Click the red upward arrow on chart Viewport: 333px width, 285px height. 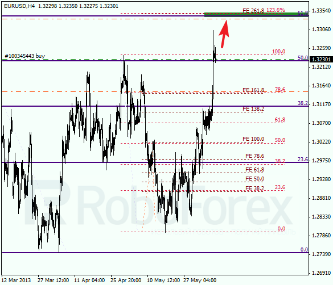pyautogui.click(x=224, y=34)
